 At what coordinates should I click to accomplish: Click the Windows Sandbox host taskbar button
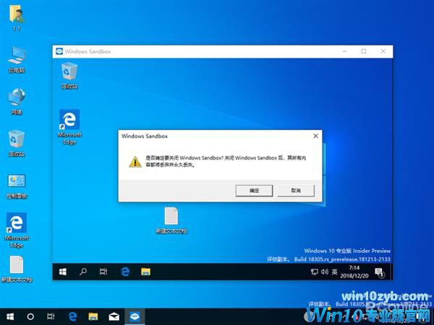pyautogui.click(x=135, y=316)
